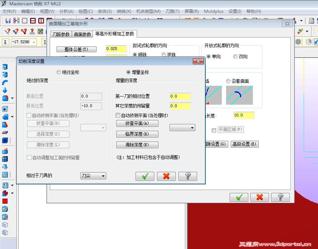Click the brush icon in top-right toolbar
Screen dimensions: 318x249
pyautogui.click(x=300, y=31)
